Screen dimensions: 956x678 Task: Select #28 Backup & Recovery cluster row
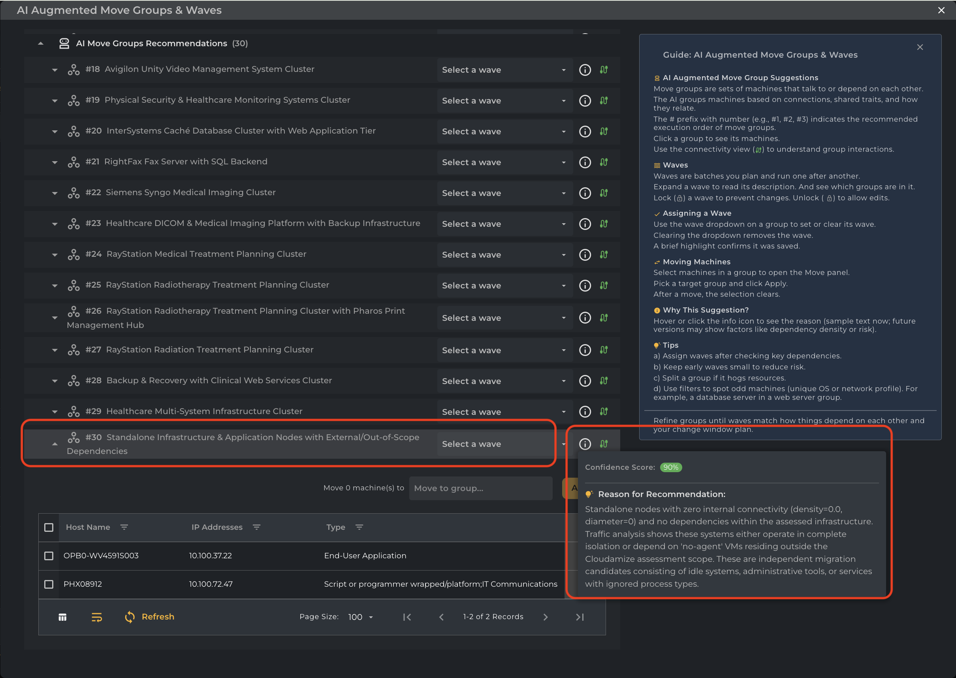tap(219, 380)
